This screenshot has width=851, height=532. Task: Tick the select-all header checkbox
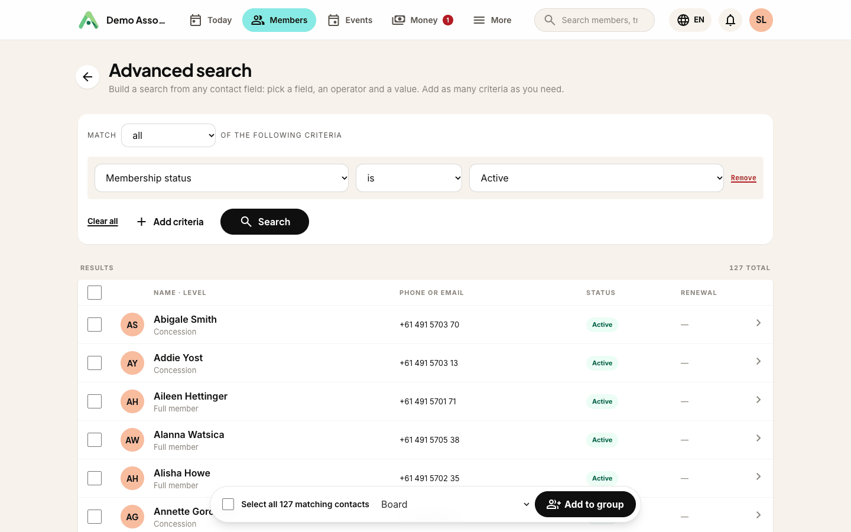[95, 293]
